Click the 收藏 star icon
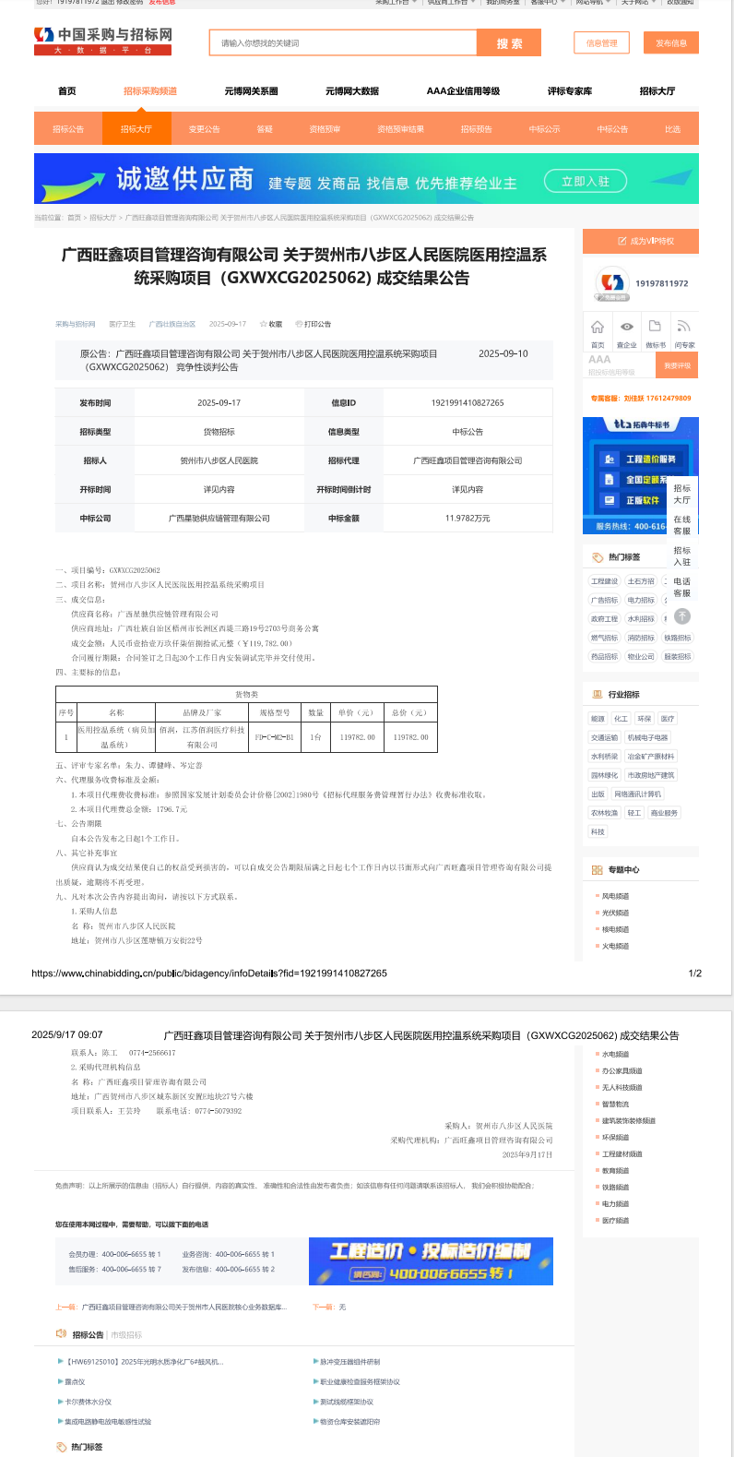 (x=264, y=324)
